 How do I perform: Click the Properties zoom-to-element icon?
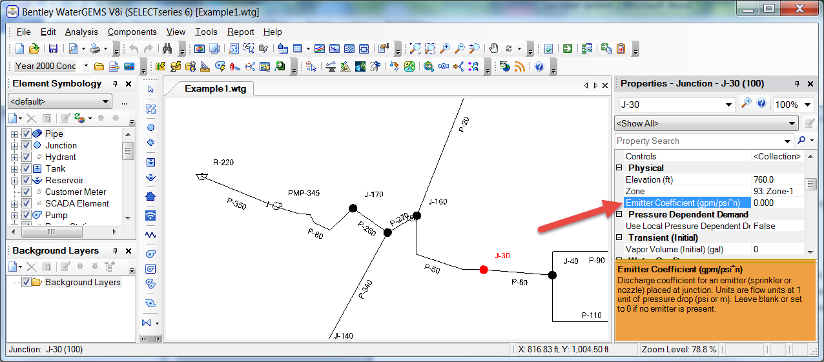(x=747, y=104)
